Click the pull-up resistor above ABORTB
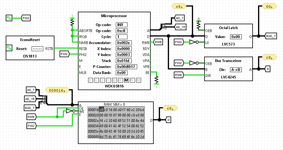 [72, 23]
